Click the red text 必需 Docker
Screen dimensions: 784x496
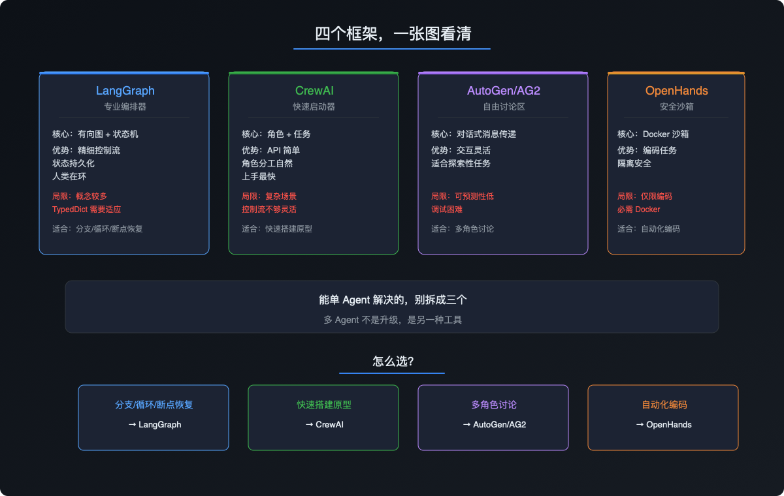[x=639, y=209]
